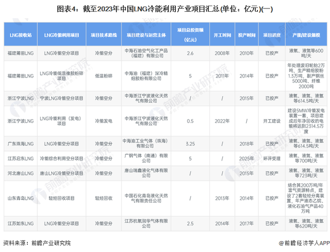Click the 资料来源：前瞻产业研究院 source note
The height and width of the screenshot is (252, 330).
click(37, 243)
